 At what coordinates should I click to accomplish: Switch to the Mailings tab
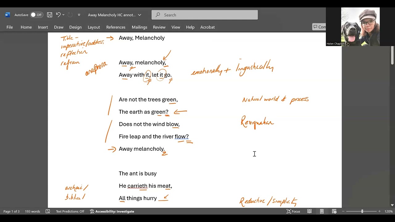(x=139, y=27)
